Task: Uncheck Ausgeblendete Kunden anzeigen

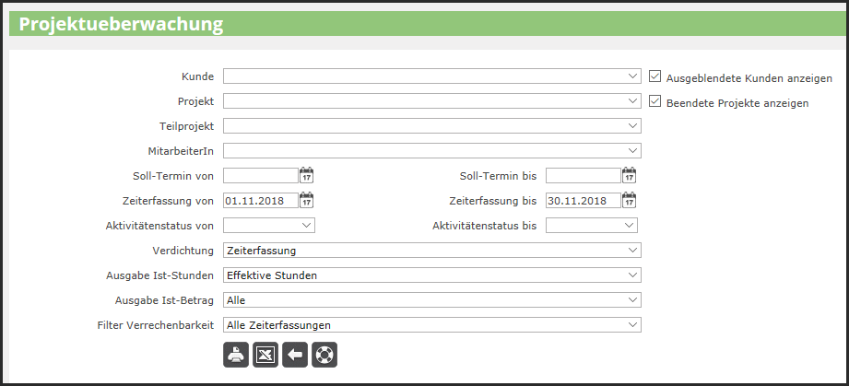Action: pyautogui.click(x=654, y=76)
